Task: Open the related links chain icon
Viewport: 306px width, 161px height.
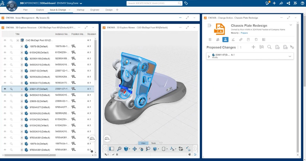Action: coord(241,40)
